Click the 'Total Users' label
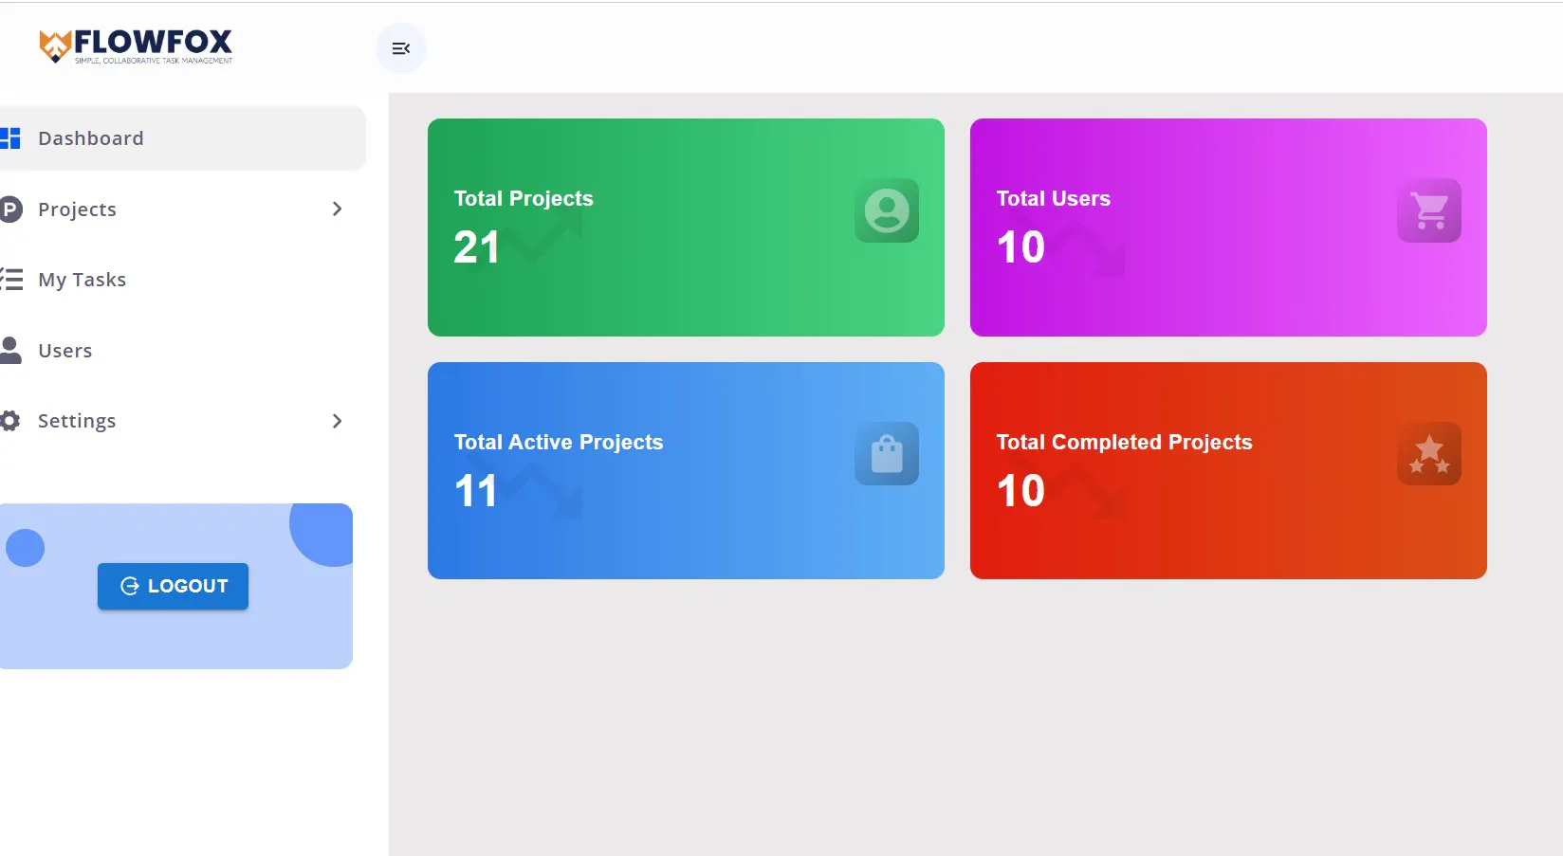Screen dimensions: 1563x856 click(1053, 198)
